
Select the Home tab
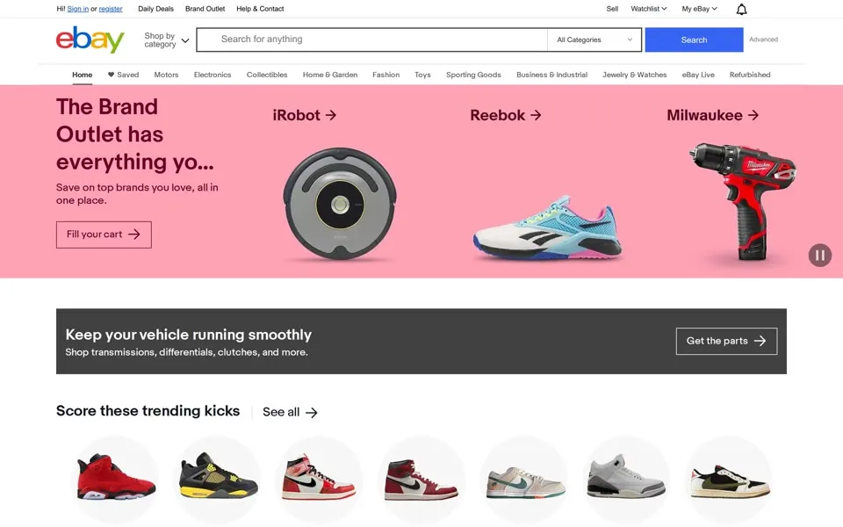83,75
